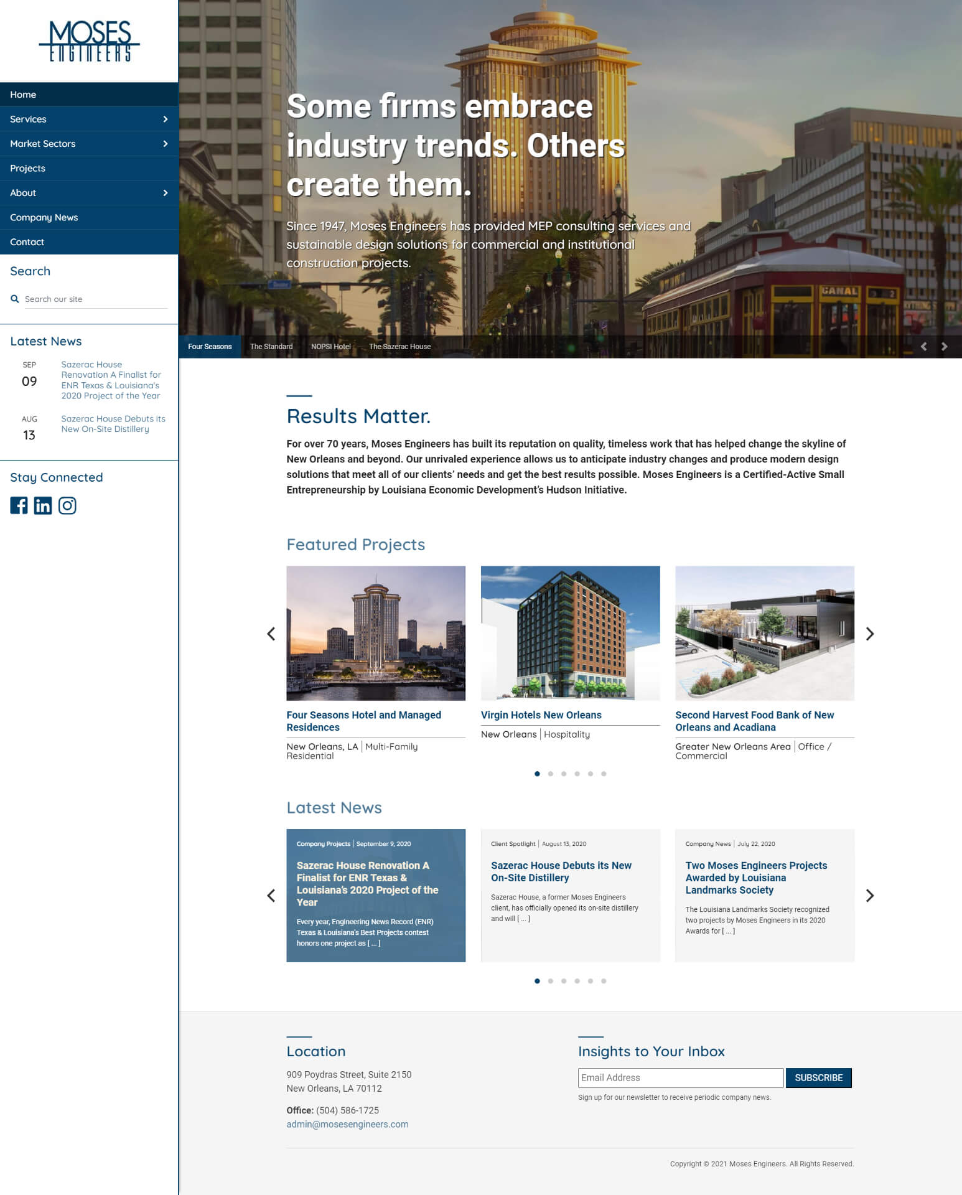The width and height of the screenshot is (962, 1195).
Task: Open the Instagram social icon
Action: coord(67,505)
